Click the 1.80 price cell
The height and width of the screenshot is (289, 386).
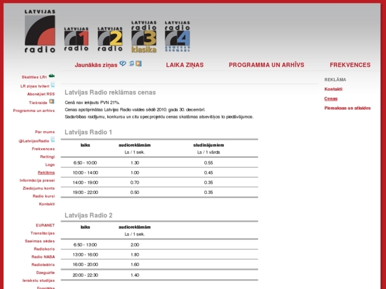[134, 255]
